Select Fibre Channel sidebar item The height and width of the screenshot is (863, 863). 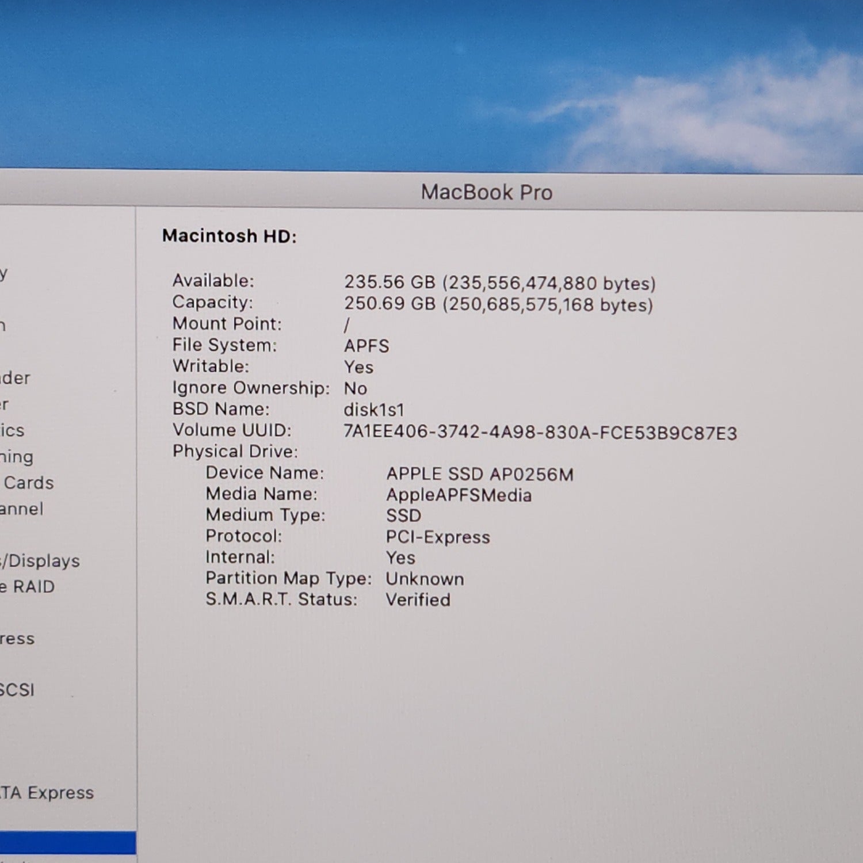pos(22,509)
